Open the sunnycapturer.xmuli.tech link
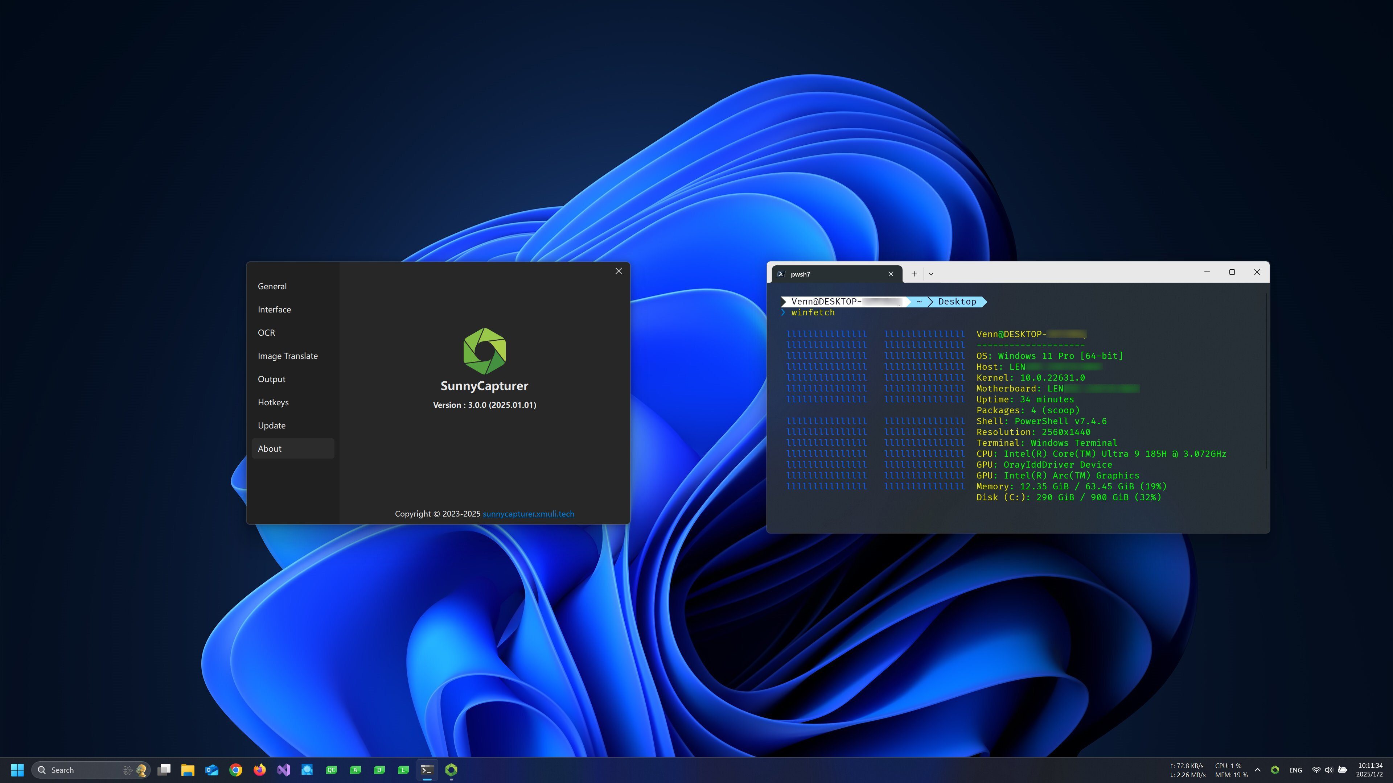The height and width of the screenshot is (783, 1393). [x=528, y=514]
